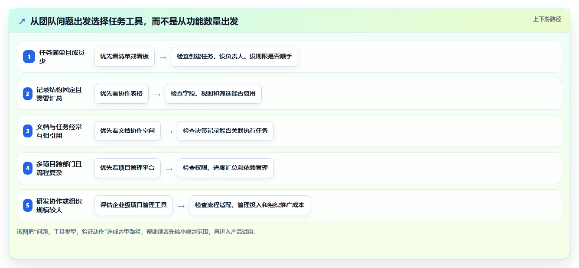579x268 pixels.
Task: Click the 优先看协作表格 box
Action: [121, 94]
